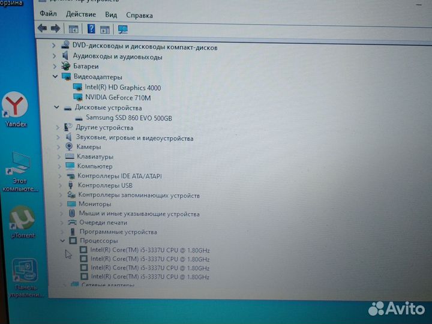Select the Этот компьютер desktop shortcut
This screenshot has width=432, height=324.
pos(20,172)
